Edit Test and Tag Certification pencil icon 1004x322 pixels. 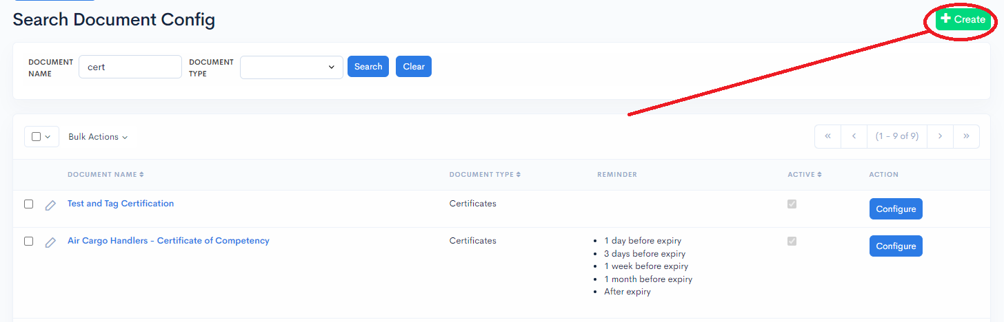coord(50,205)
